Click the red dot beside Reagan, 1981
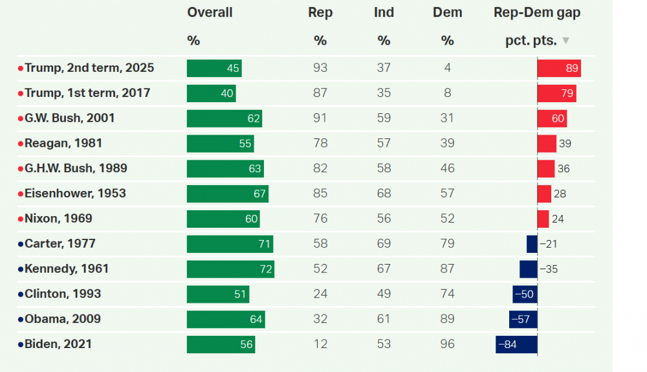 tap(21, 144)
